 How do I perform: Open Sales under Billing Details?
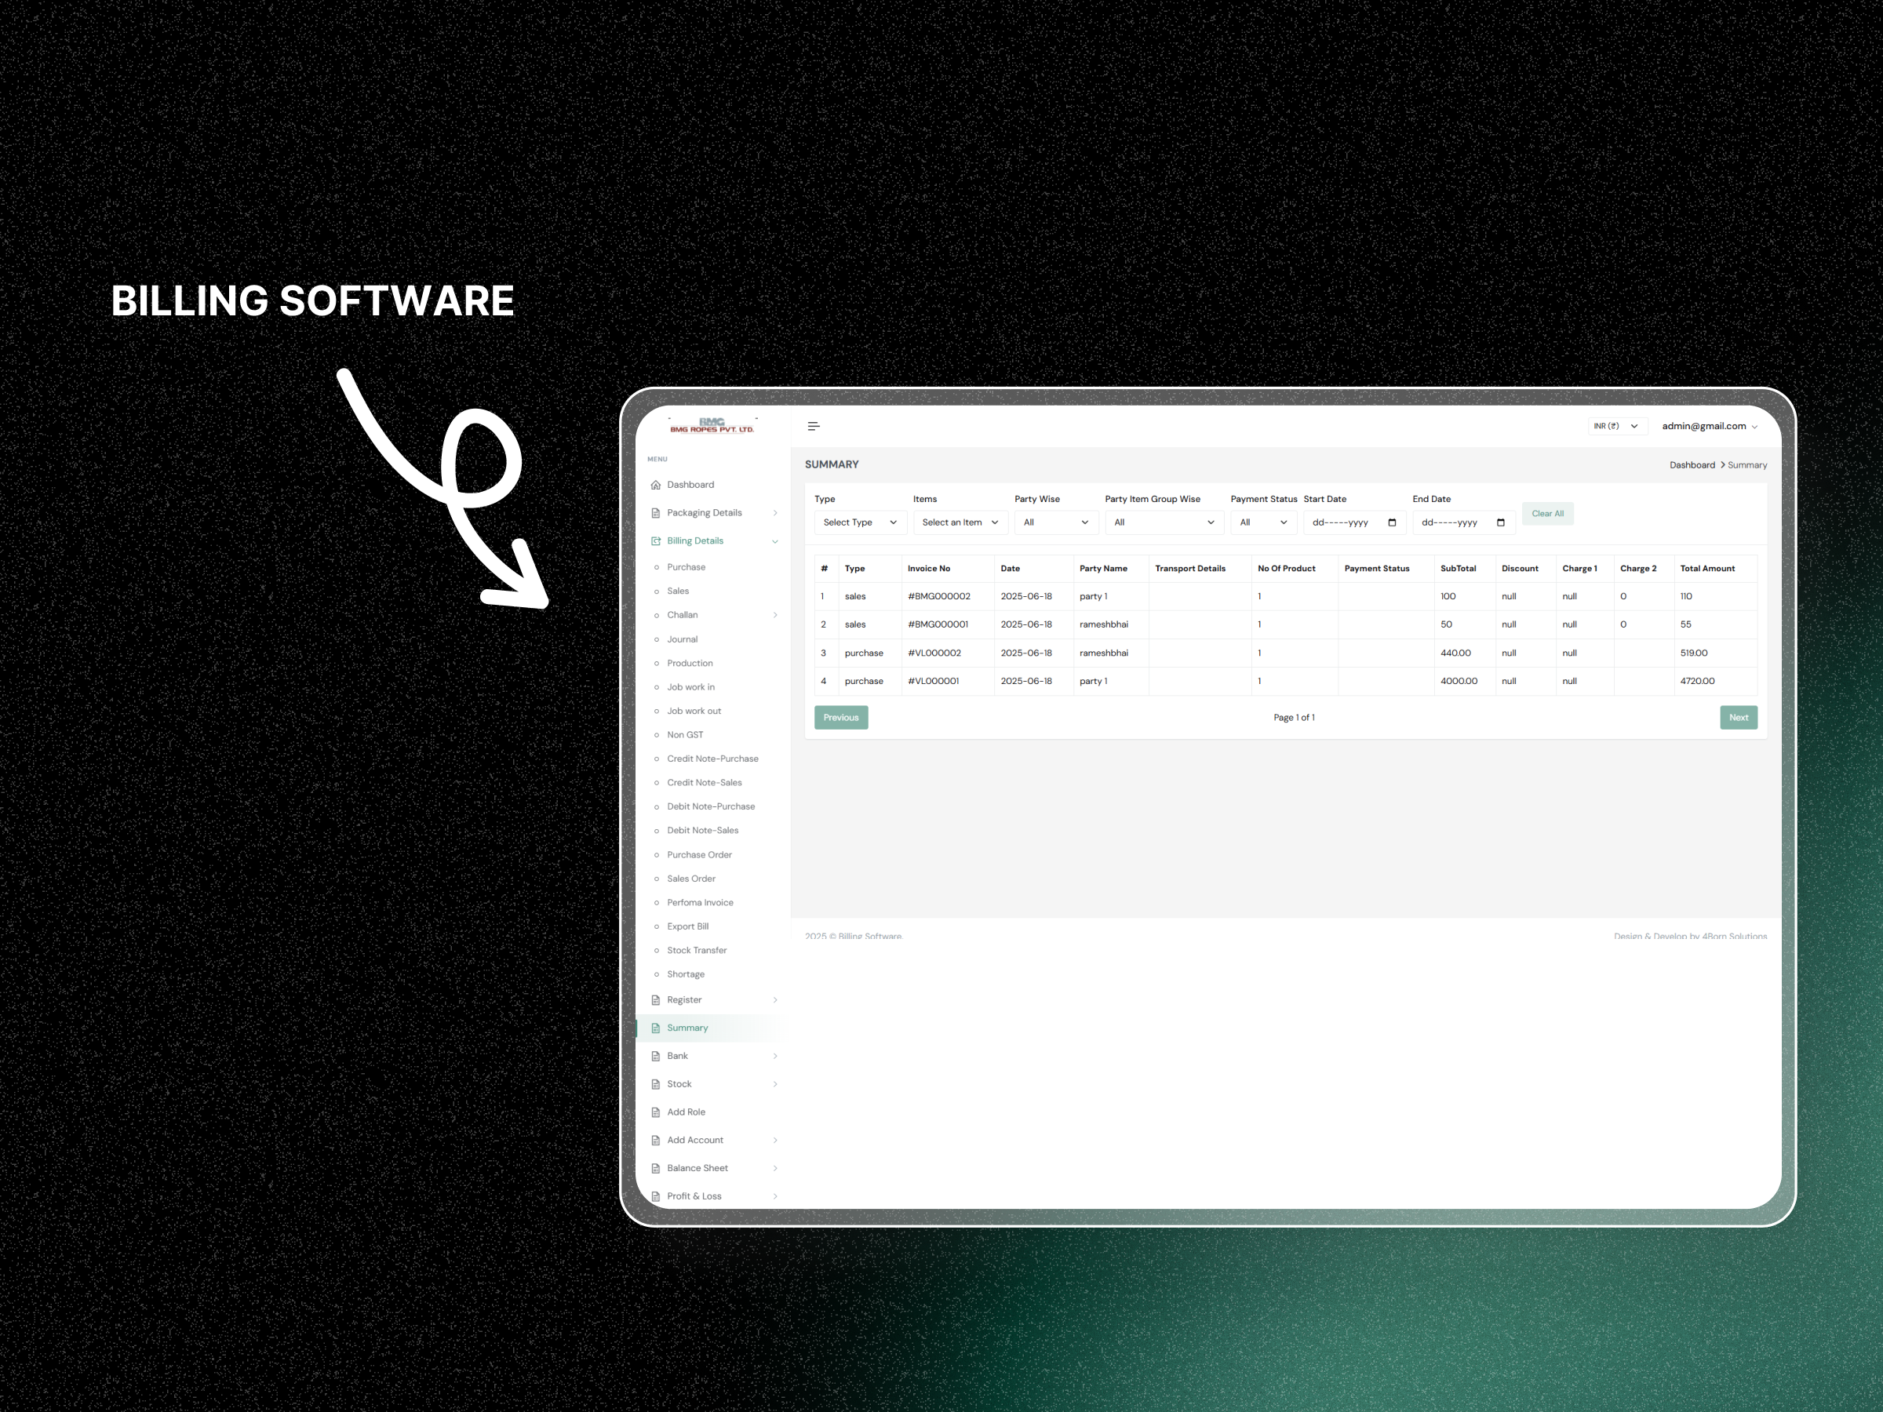[678, 591]
